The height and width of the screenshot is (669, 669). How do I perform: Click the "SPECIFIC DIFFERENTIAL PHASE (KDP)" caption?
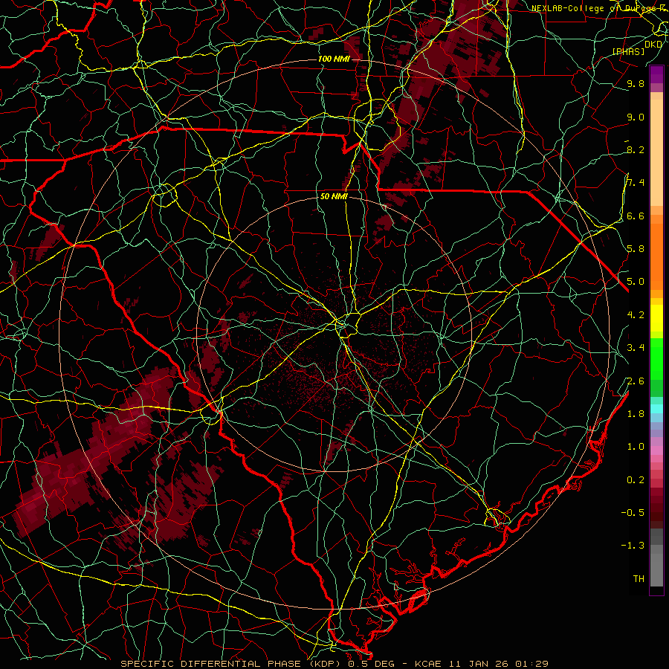[x=233, y=664]
